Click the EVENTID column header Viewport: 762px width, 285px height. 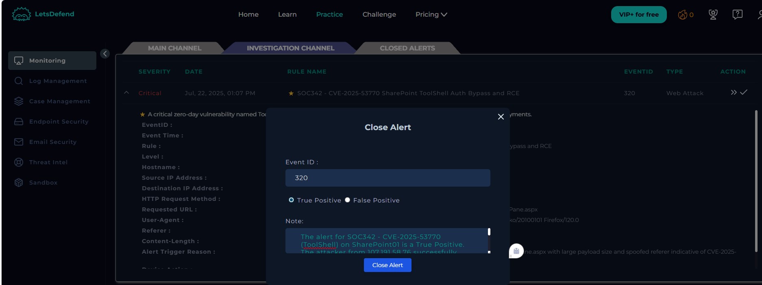pyautogui.click(x=638, y=72)
